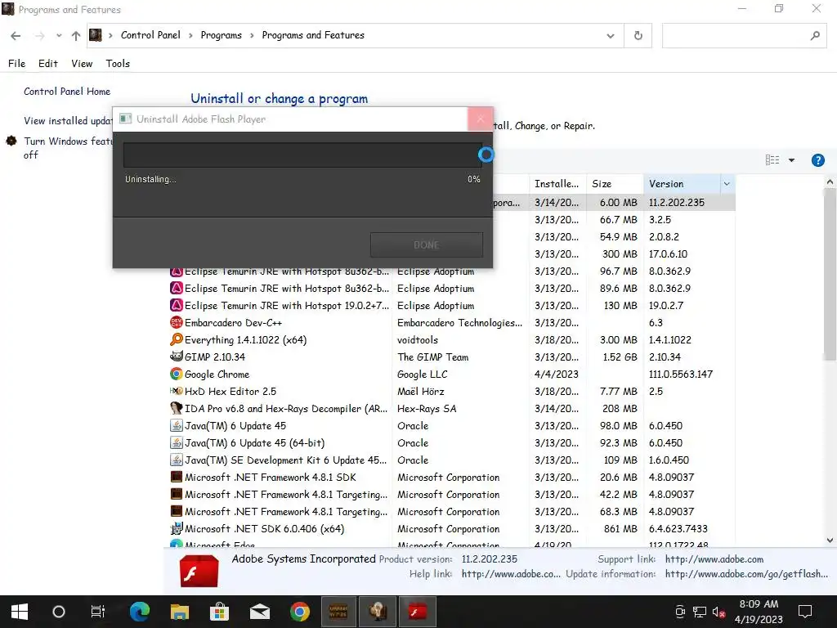Open the recent locations chevron
This screenshot has width=837, height=628.
(x=59, y=36)
